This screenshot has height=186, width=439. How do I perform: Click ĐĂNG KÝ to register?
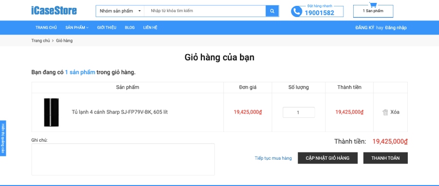coord(365,28)
